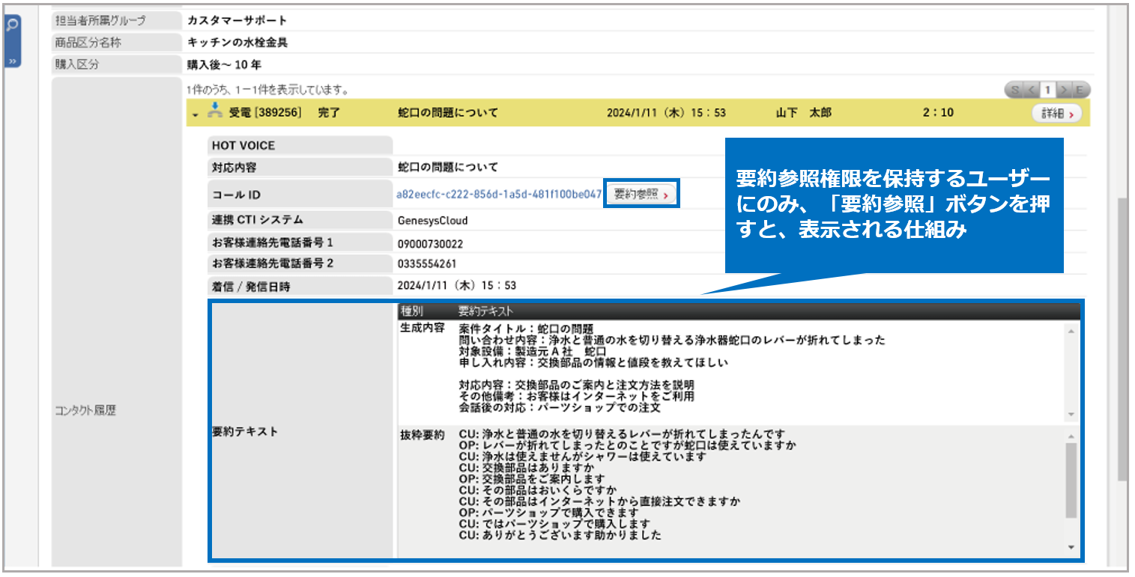Click the カスタマーサポート group value
The height and width of the screenshot is (577, 1135).
click(237, 20)
